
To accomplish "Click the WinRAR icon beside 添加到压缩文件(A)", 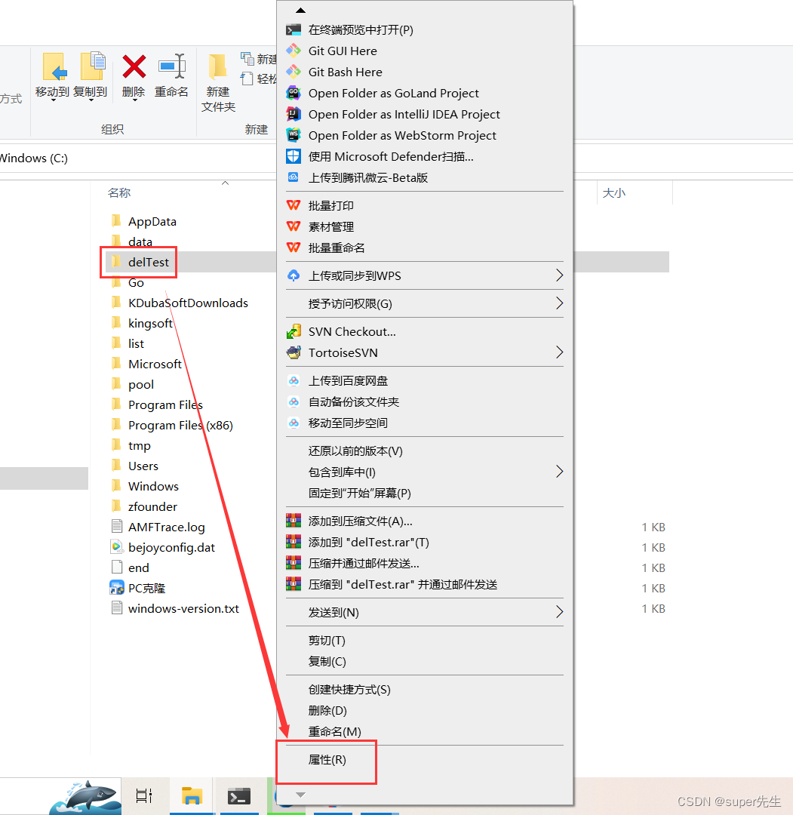I will point(294,521).
